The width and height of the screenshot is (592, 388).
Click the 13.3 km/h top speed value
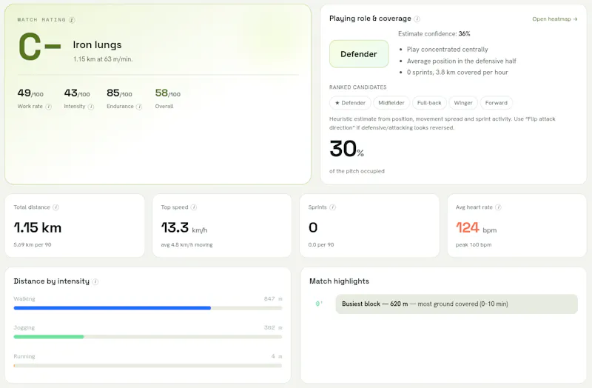click(184, 227)
